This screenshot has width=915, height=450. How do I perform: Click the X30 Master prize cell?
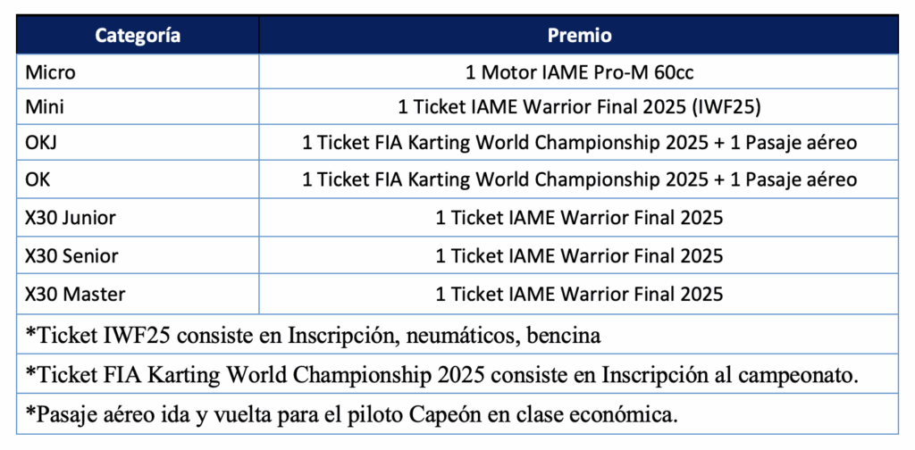[579, 294]
